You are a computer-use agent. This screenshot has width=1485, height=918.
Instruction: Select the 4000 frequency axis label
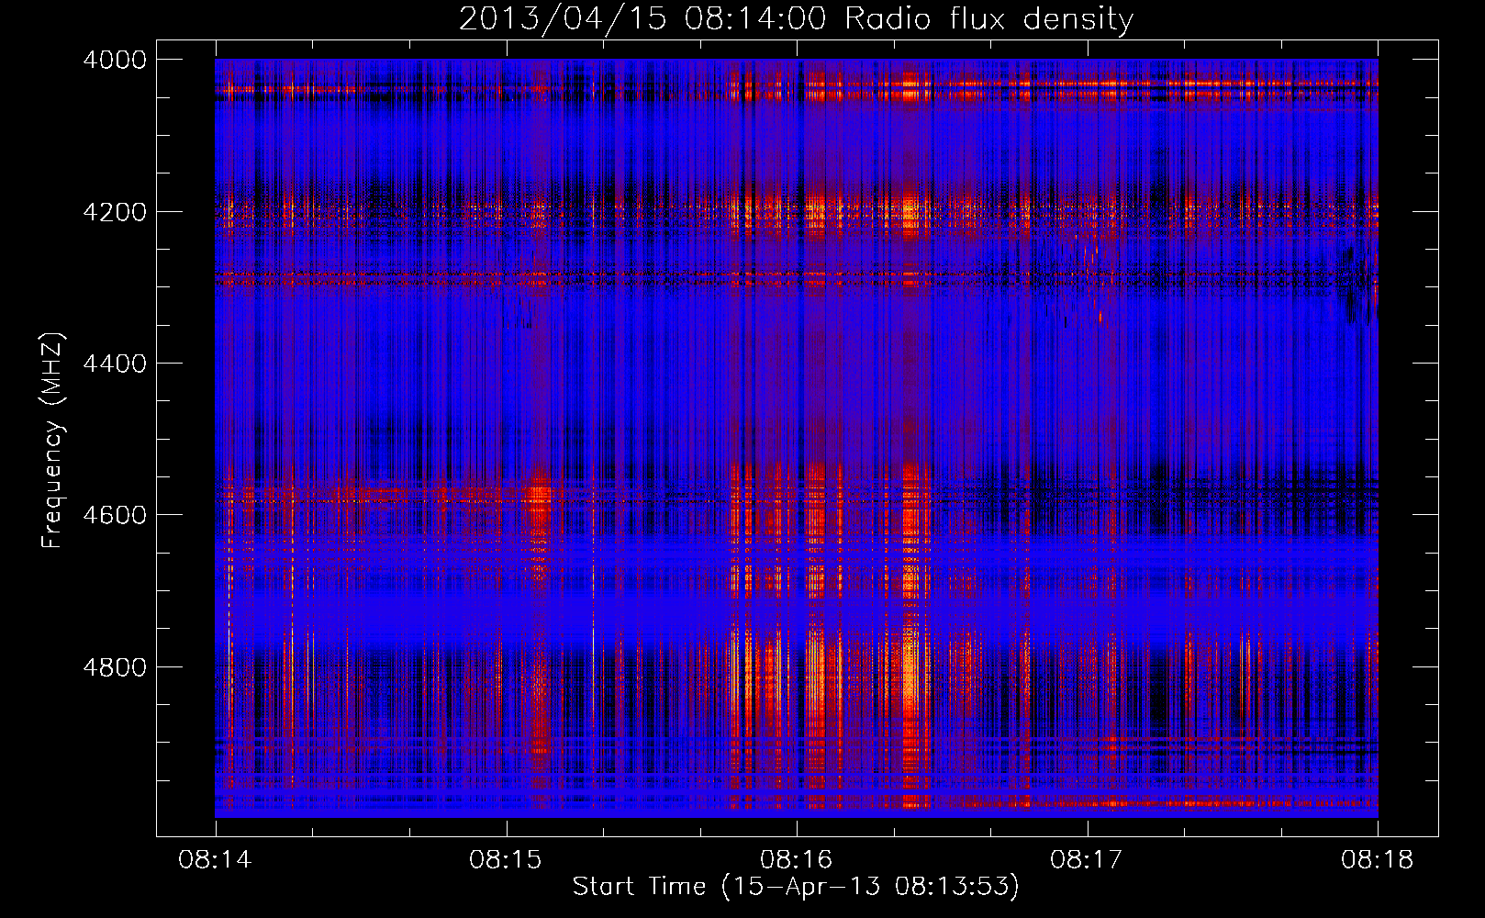coord(115,60)
